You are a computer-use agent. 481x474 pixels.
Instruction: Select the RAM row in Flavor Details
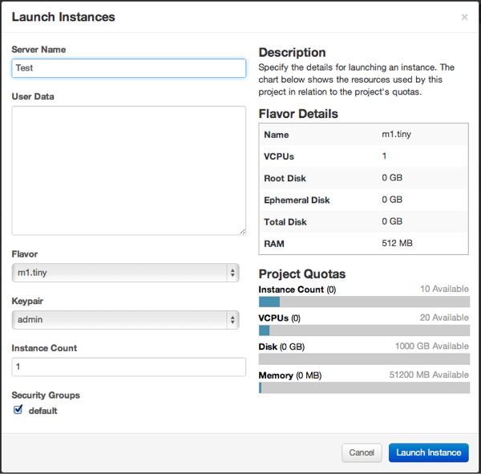tap(364, 243)
